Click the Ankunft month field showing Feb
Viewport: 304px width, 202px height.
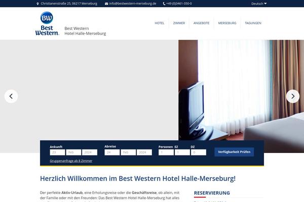pyautogui.click(x=73, y=153)
